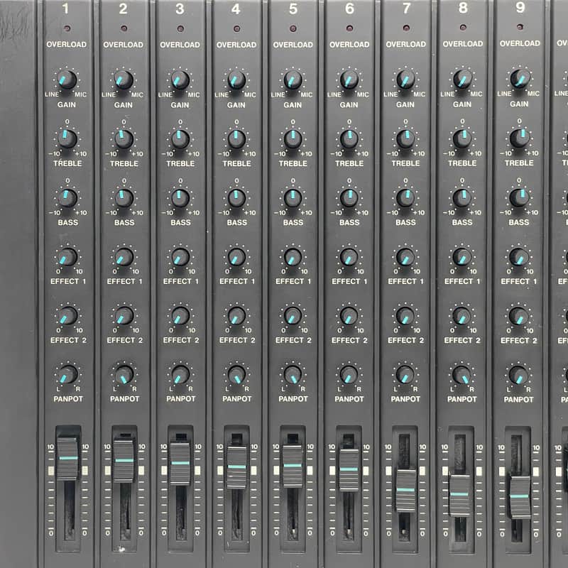This screenshot has height=568, width=568.
Task: Click channel 5 BASS text label
Action: pos(293,222)
